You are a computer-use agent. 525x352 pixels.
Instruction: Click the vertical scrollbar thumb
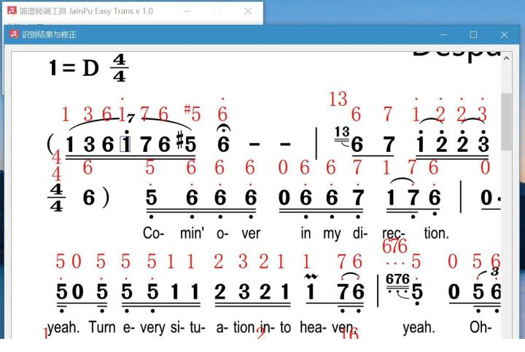(x=506, y=122)
